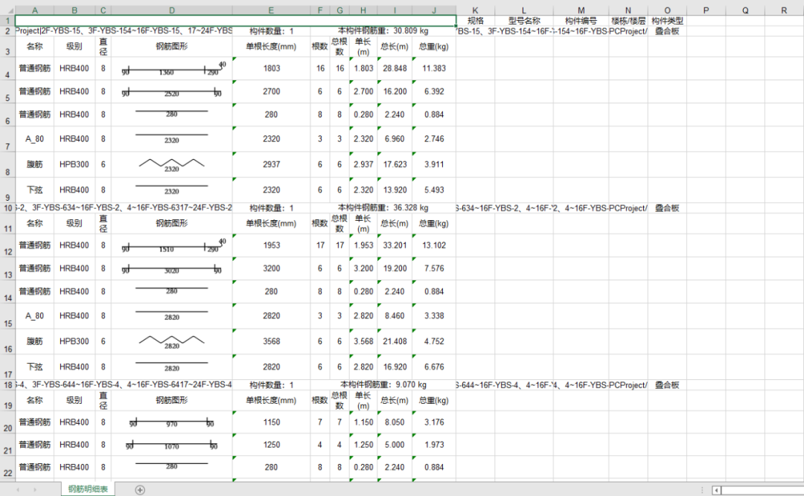The image size is (804, 496).
Task: Select the rebar shape drawing in row 4
Action: (171, 68)
